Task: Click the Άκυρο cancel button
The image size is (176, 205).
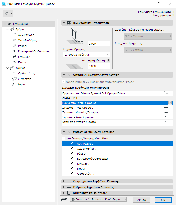Action: (x=142, y=200)
